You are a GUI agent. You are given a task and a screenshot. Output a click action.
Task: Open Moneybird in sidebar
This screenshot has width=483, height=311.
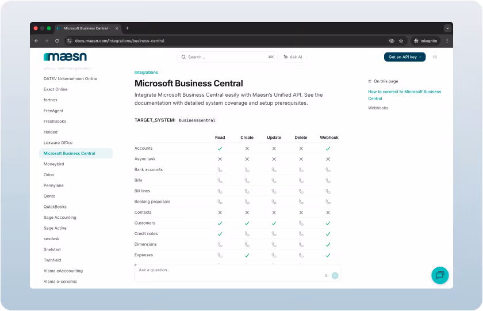pos(53,164)
